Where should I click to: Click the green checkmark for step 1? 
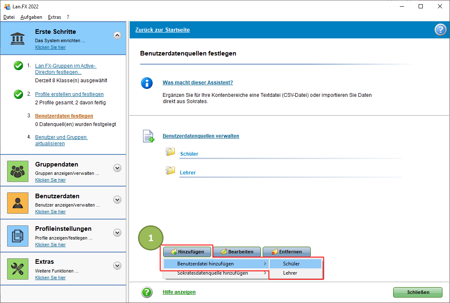click(18, 66)
